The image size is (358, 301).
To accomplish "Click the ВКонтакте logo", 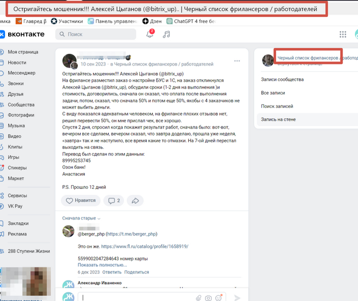I will click(x=22, y=34).
